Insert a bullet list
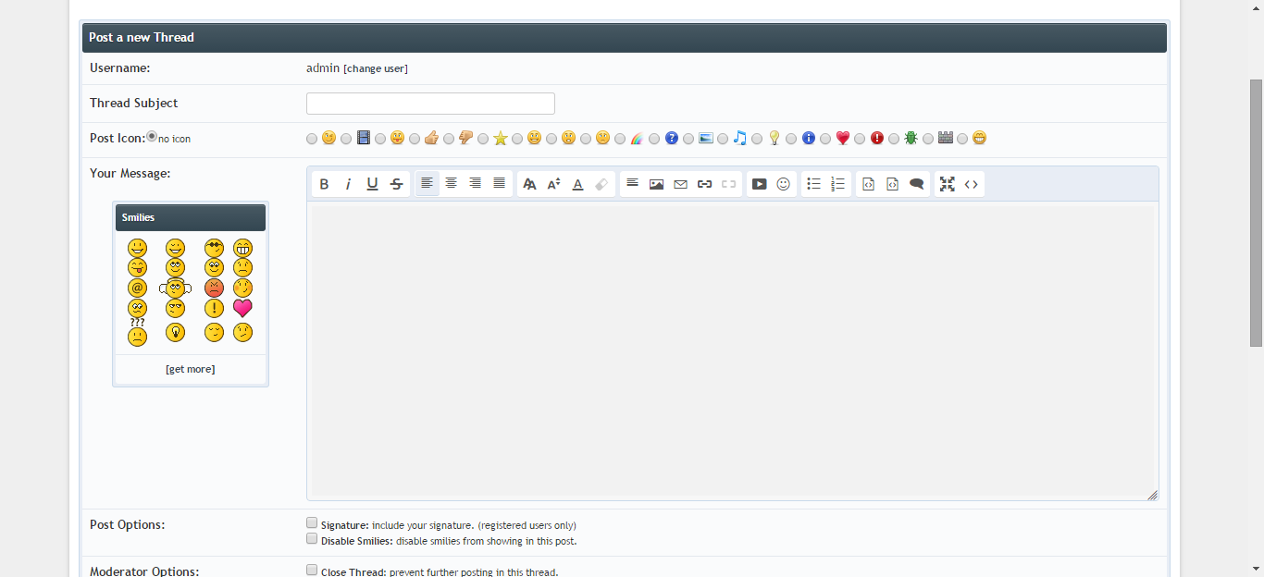The image size is (1264, 577). click(813, 184)
